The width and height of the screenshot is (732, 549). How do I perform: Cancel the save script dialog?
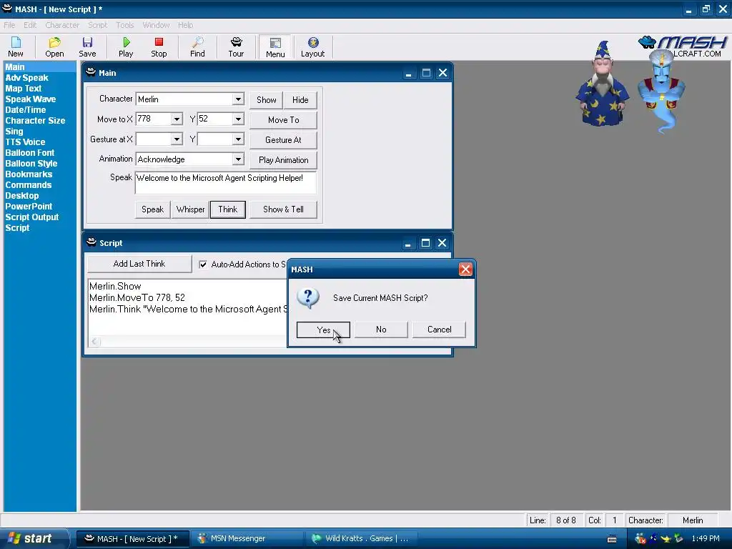click(x=439, y=330)
